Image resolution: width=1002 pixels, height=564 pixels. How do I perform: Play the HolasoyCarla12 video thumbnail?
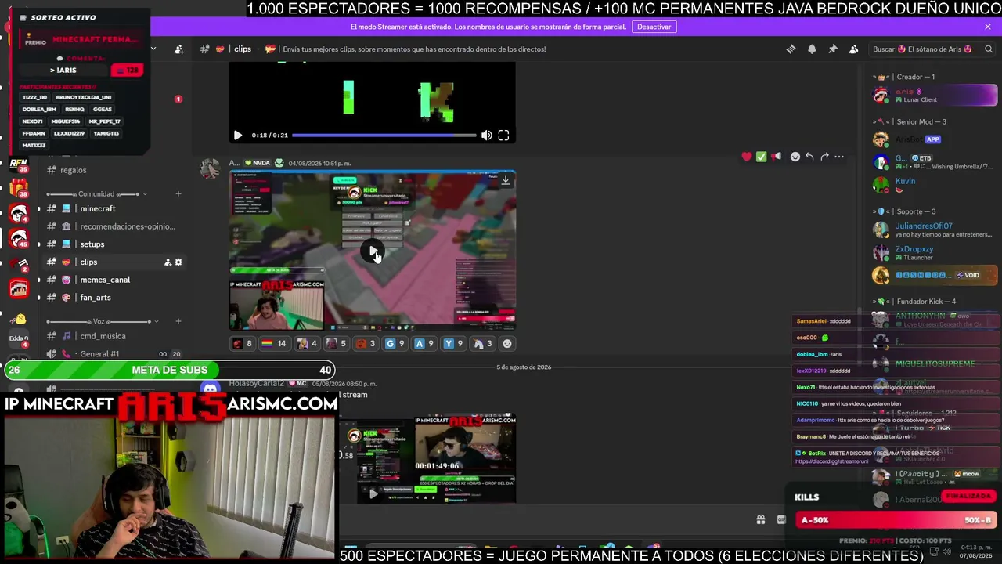[373, 493]
